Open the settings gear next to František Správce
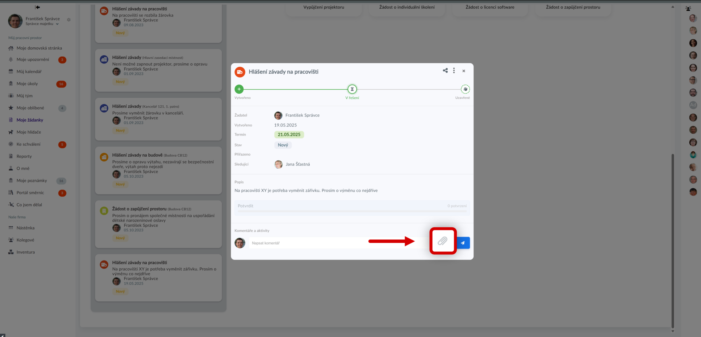This screenshot has height=337, width=701. [x=69, y=20]
